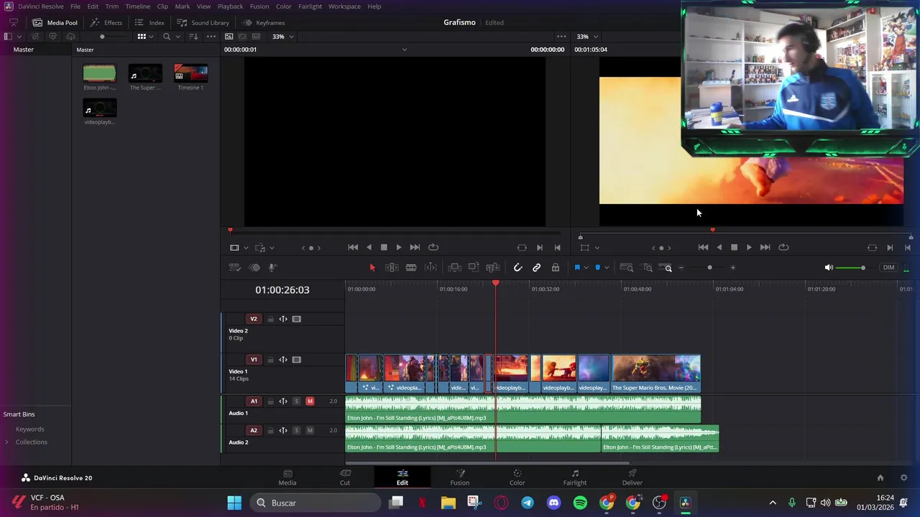The height and width of the screenshot is (517, 920).
Task: Open media pool sort options
Action: [x=193, y=37]
